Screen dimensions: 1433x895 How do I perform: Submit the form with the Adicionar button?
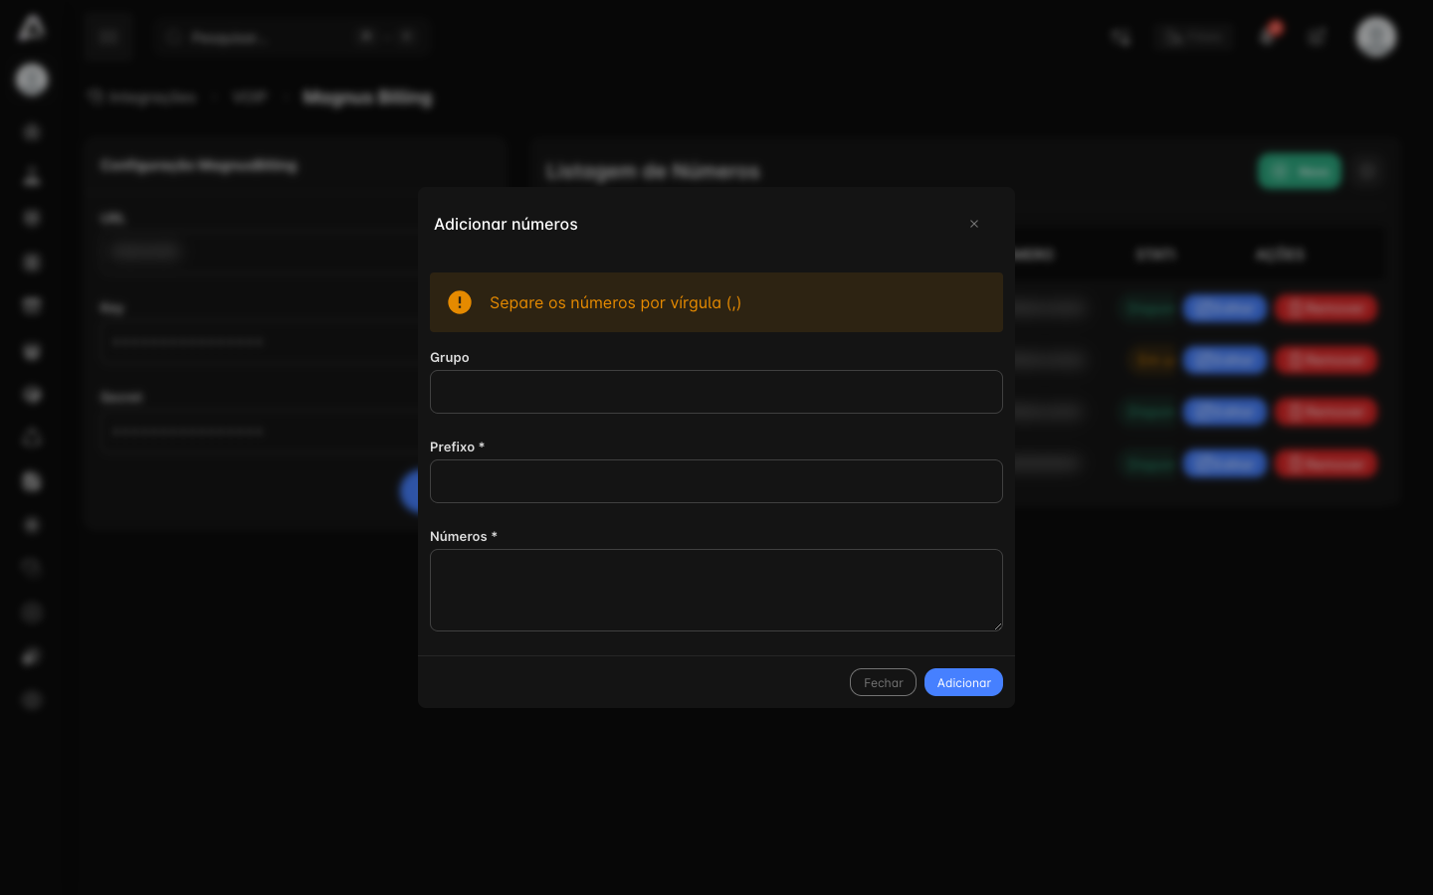coord(963,682)
